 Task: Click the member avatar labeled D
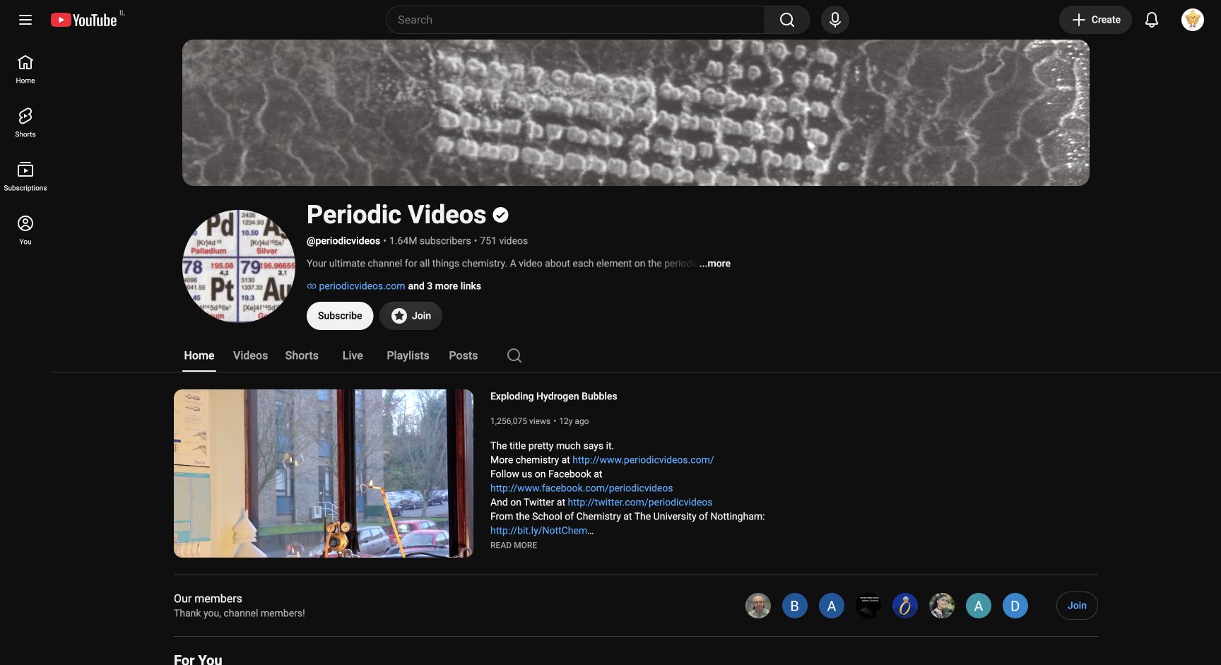1015,606
